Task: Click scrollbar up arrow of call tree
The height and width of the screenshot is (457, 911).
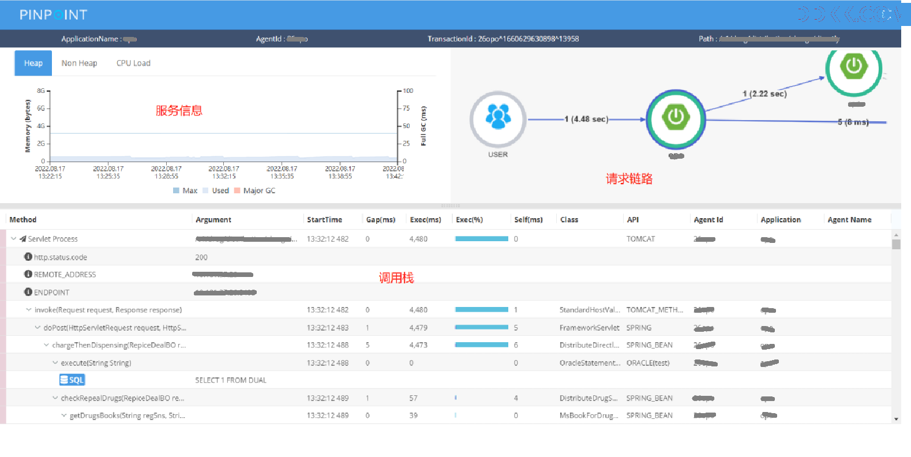Action: [x=896, y=235]
